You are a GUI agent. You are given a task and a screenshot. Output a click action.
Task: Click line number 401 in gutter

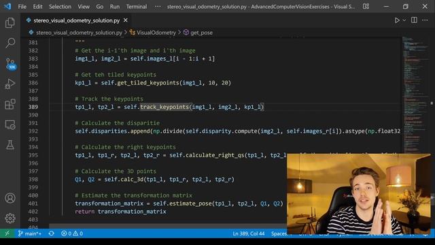coord(33,203)
